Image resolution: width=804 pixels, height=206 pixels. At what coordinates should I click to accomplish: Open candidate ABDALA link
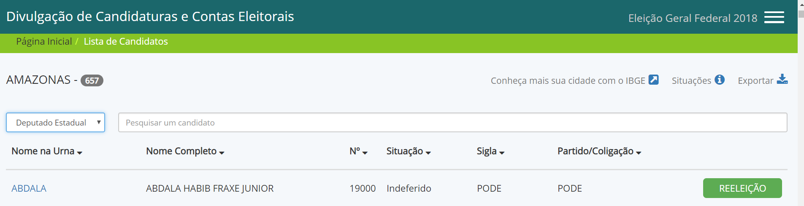point(29,188)
